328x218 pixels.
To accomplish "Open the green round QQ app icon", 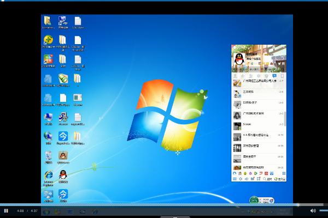I will click(x=245, y=173).
